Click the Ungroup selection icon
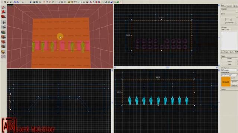The image size is (238, 133). coord(37,2)
